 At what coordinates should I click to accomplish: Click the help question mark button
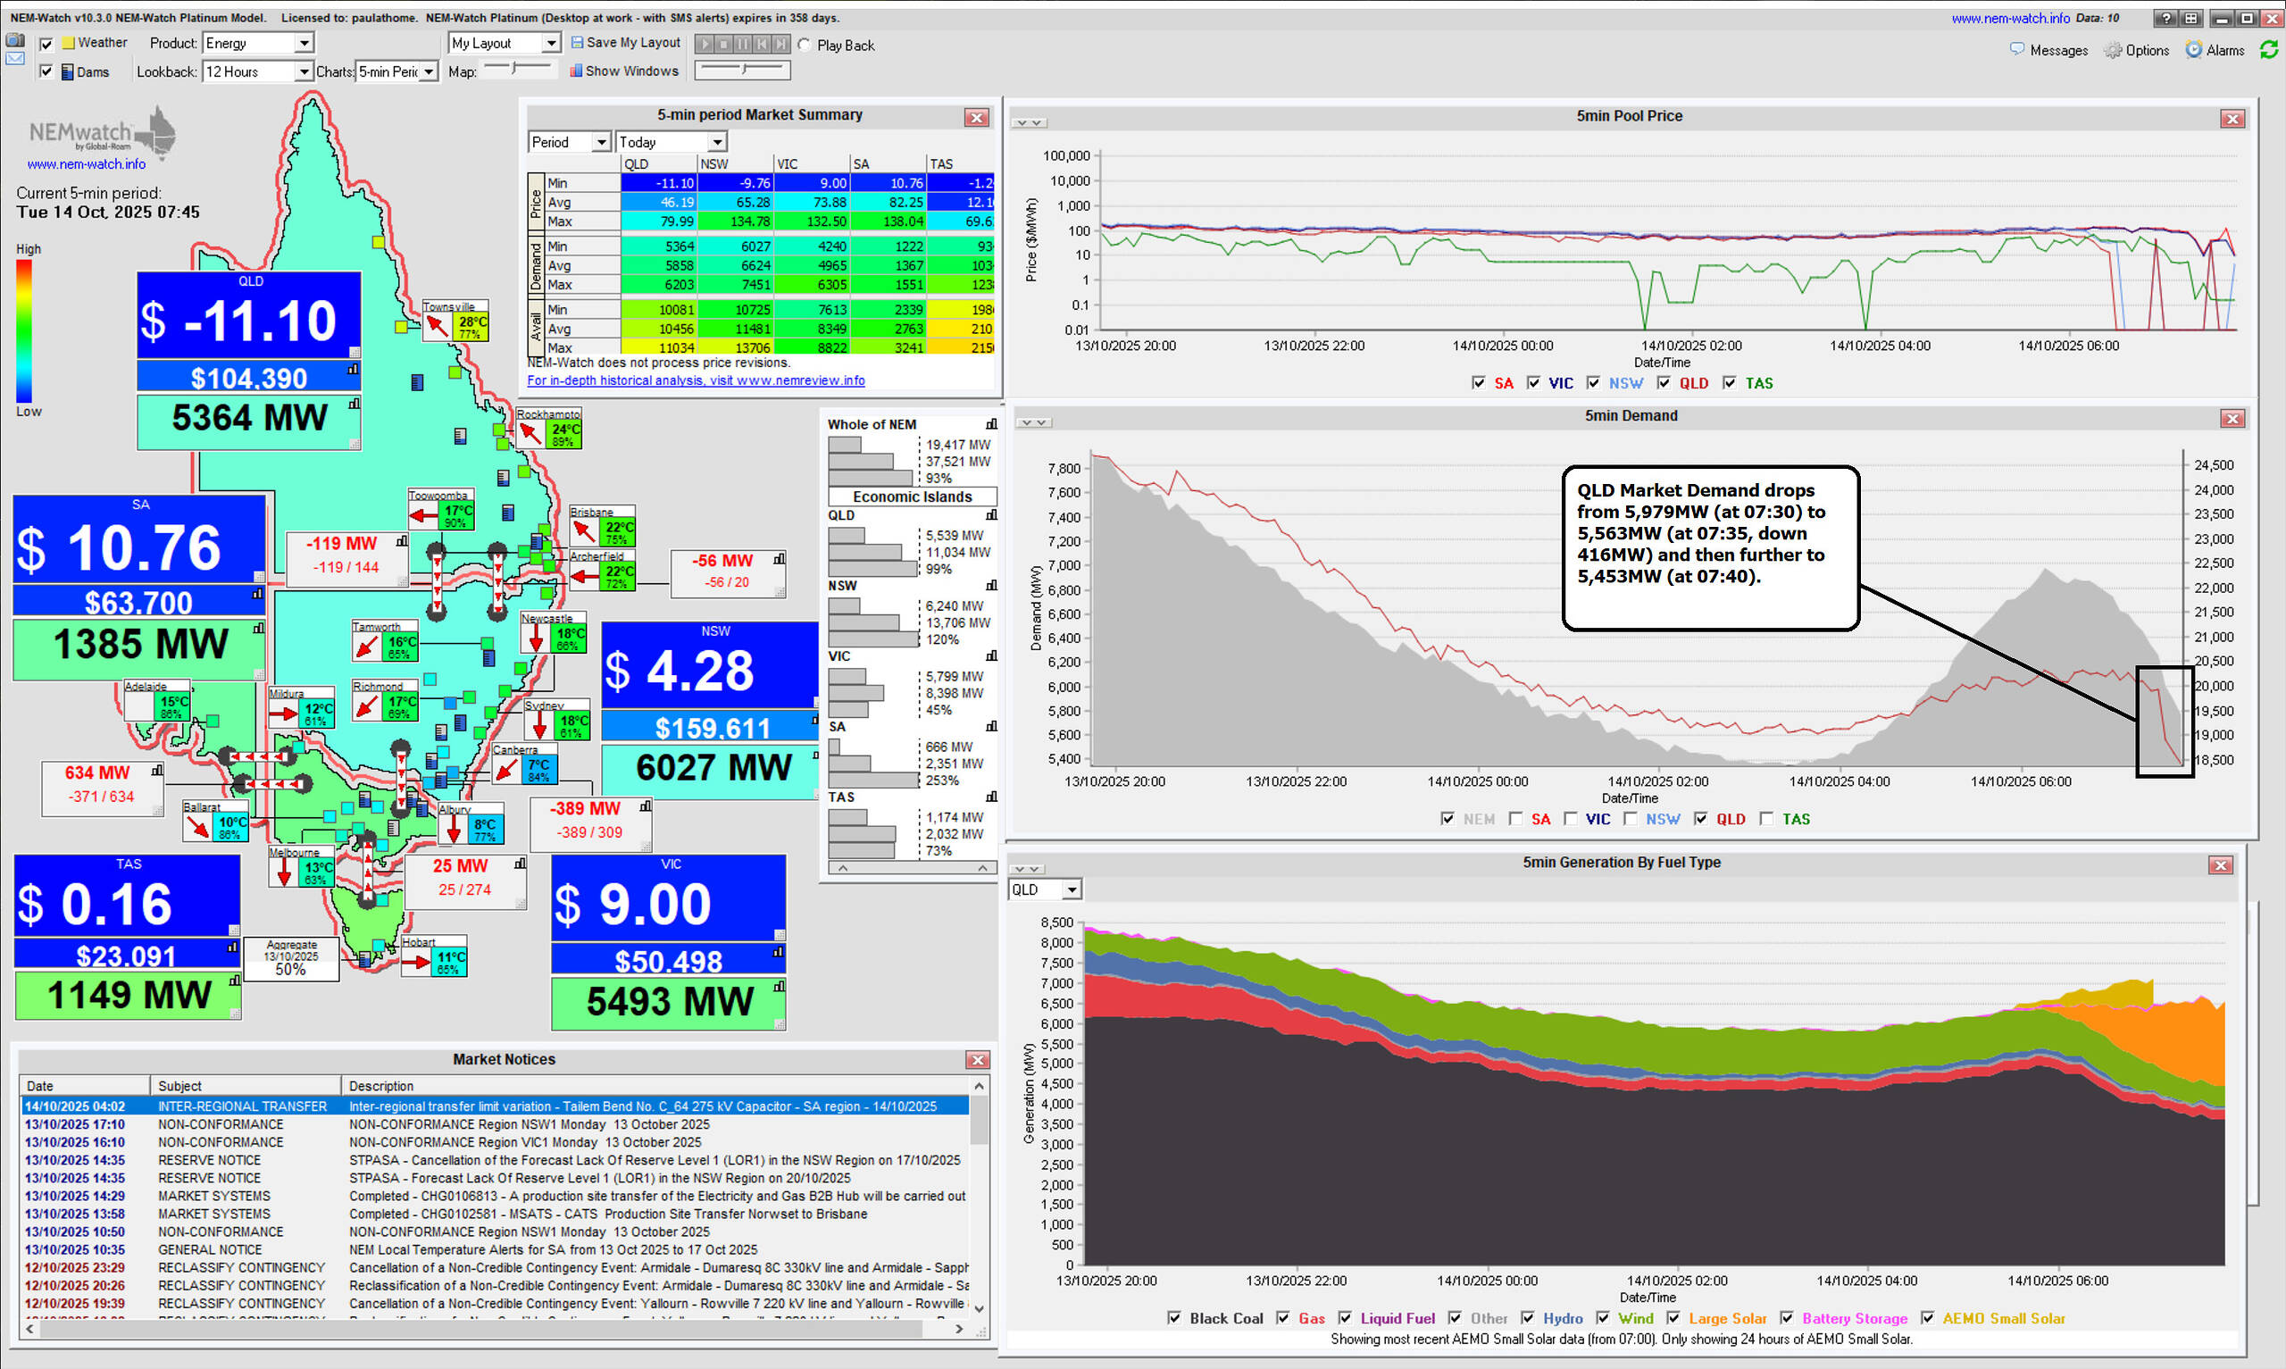pyautogui.click(x=2166, y=18)
